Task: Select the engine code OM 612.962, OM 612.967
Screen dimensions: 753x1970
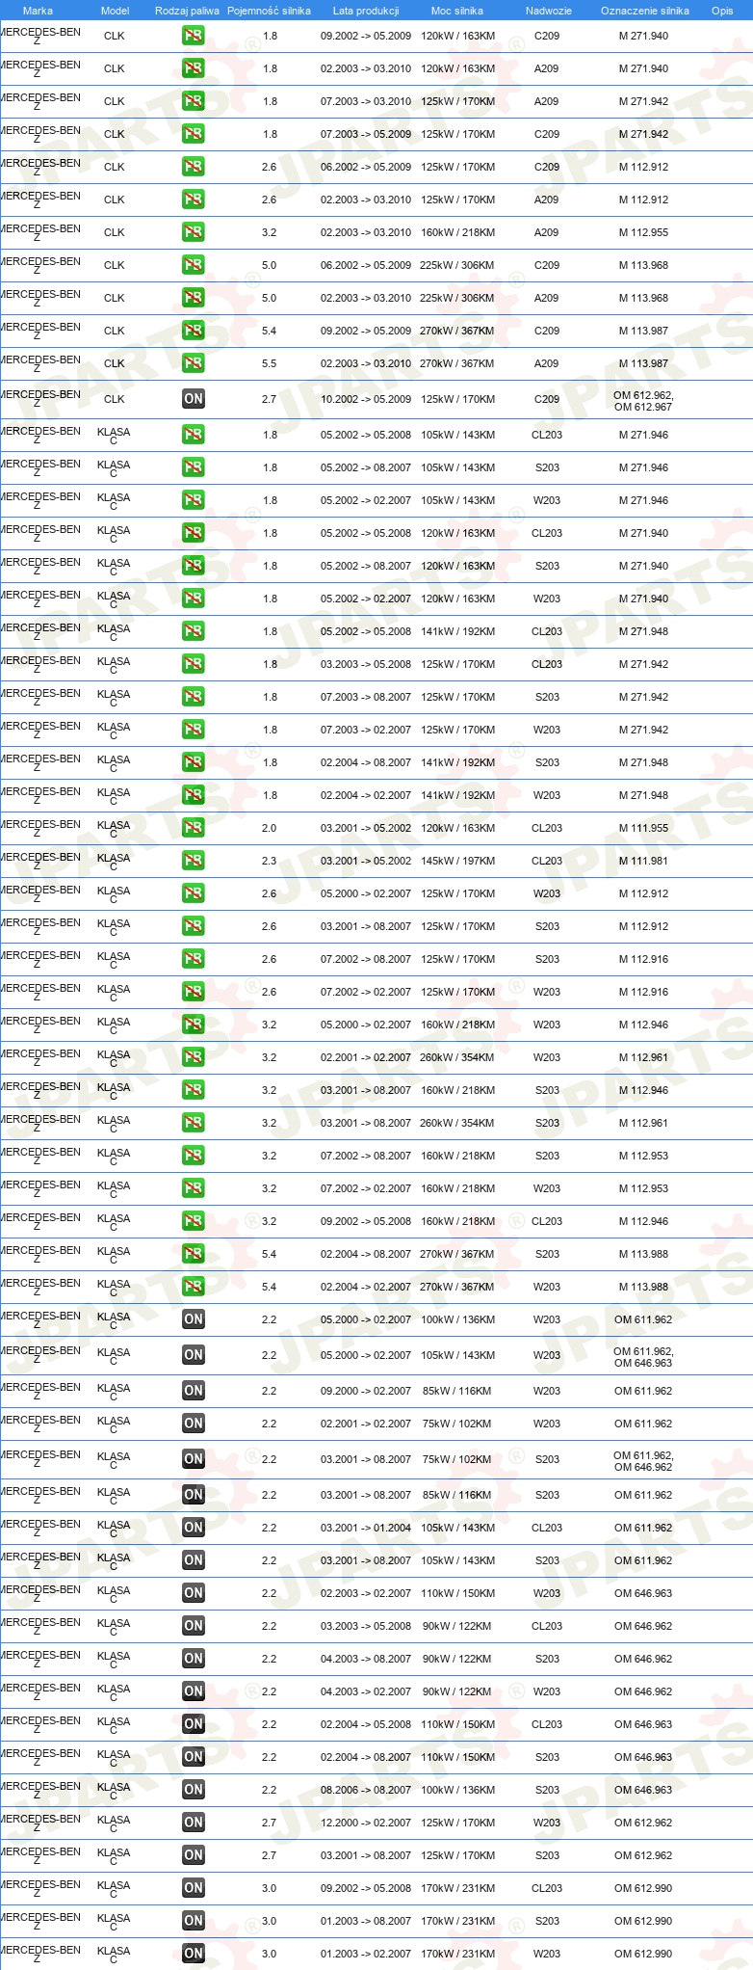Action: pos(643,401)
